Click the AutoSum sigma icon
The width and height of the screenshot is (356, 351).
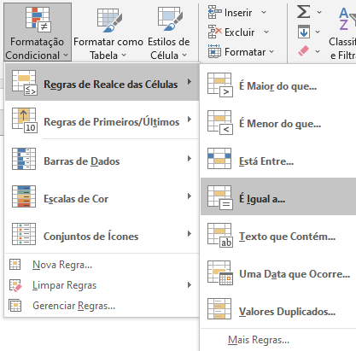point(304,13)
